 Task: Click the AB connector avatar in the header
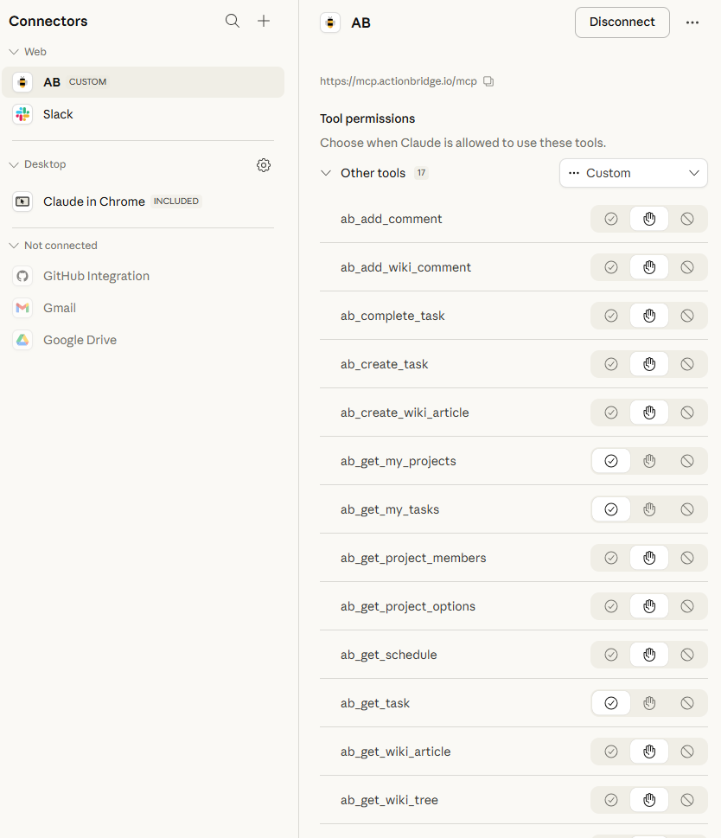point(329,22)
